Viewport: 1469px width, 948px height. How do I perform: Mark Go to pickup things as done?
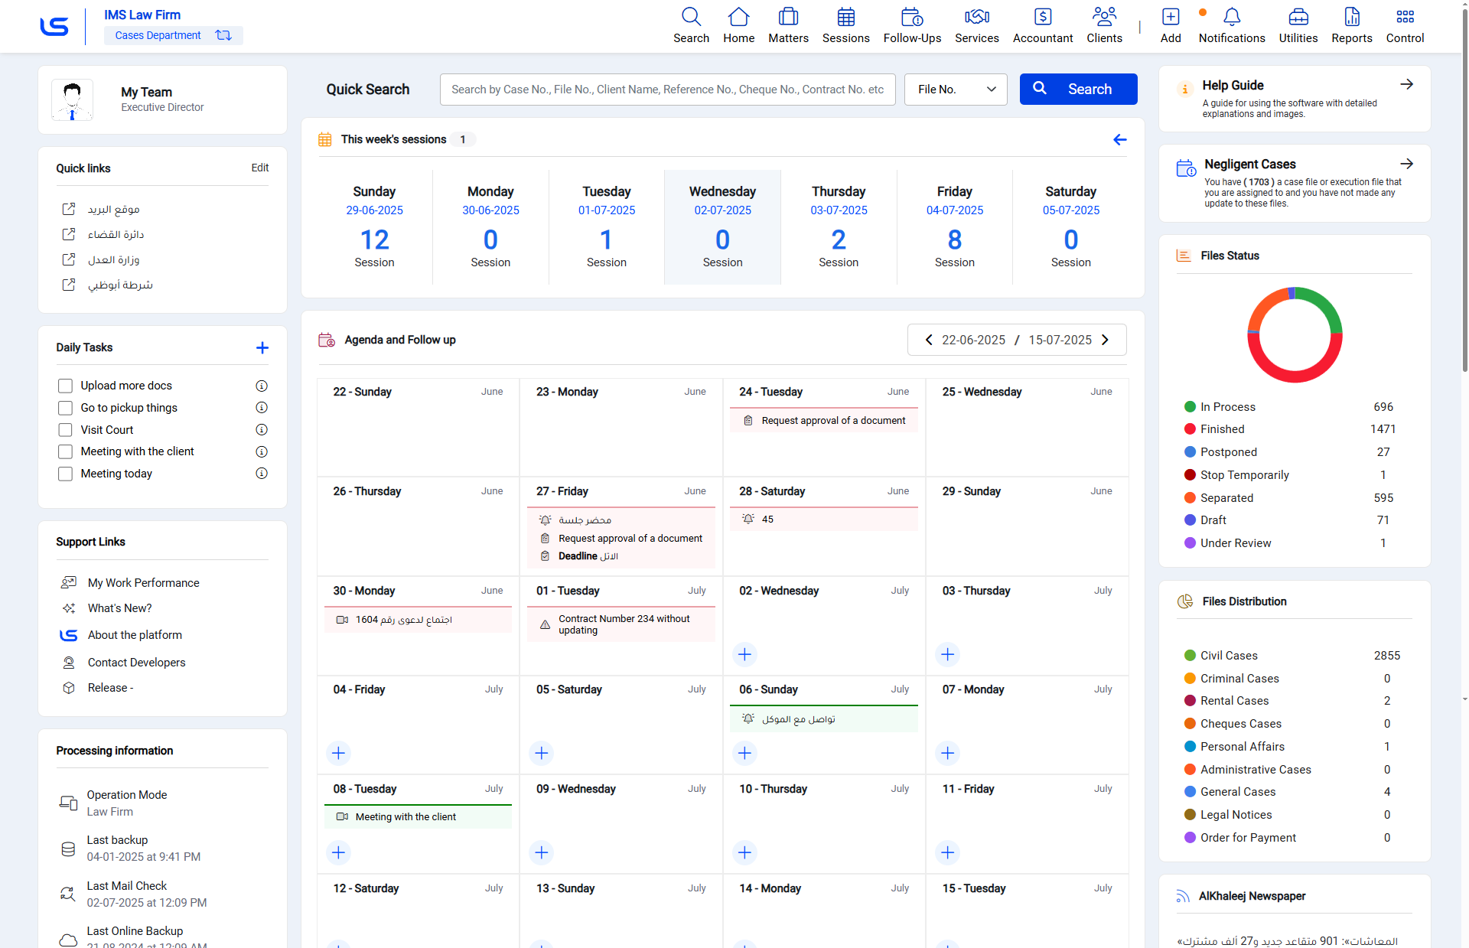[x=66, y=408]
